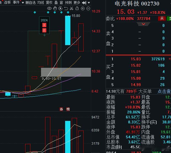Click the 总股本 3.62亿 value
Image resolution: width=171 pixels, height=153 pixels.
(134, 142)
